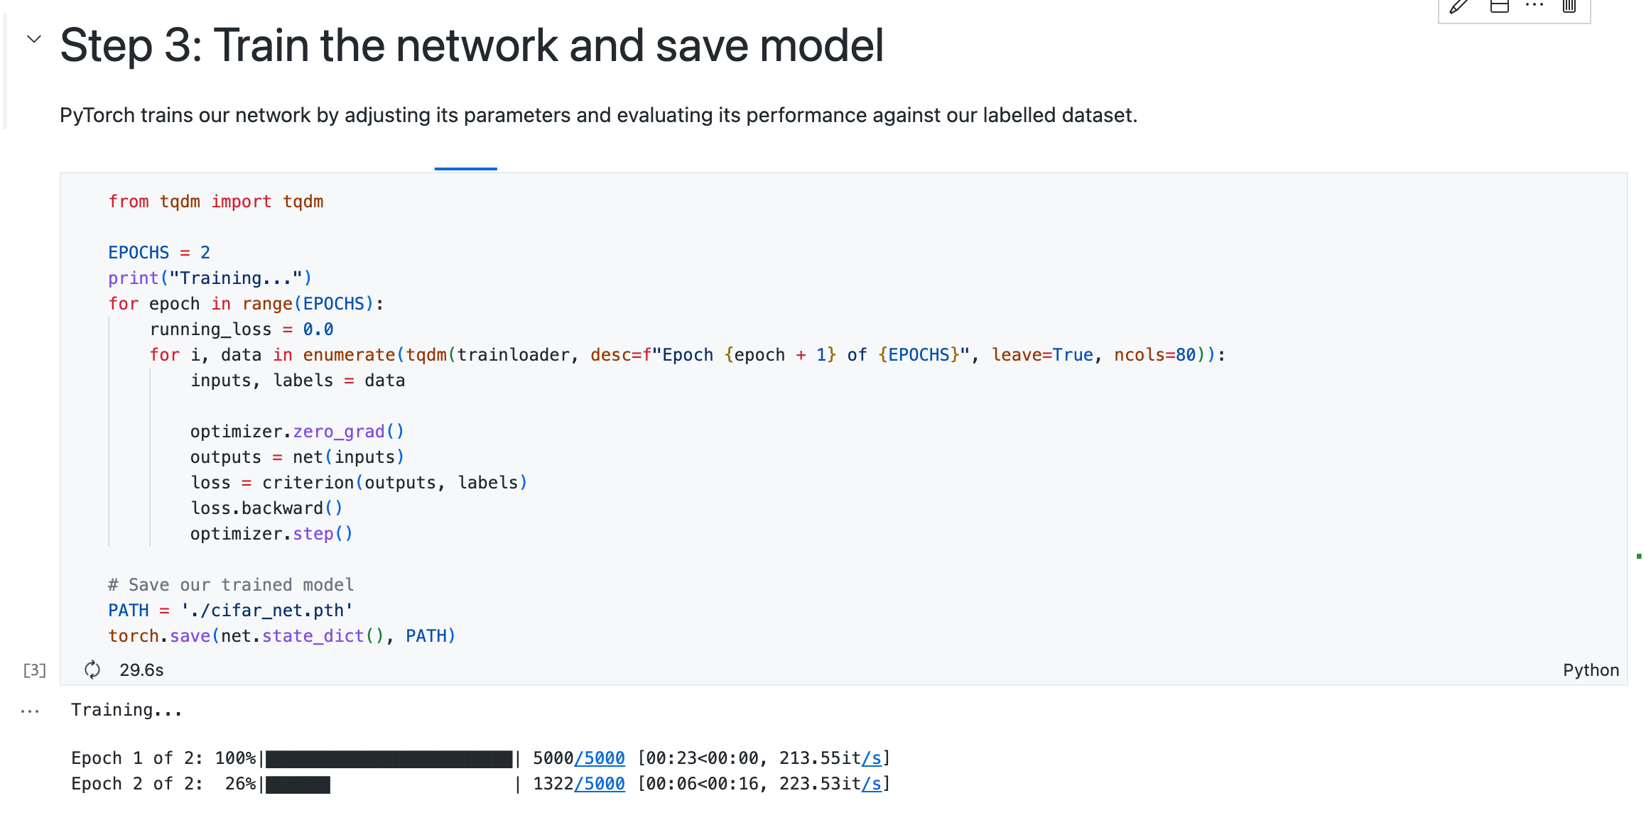The height and width of the screenshot is (825, 1651).
Task: Open more actions via the ellipsis icon
Action: click(1534, 7)
